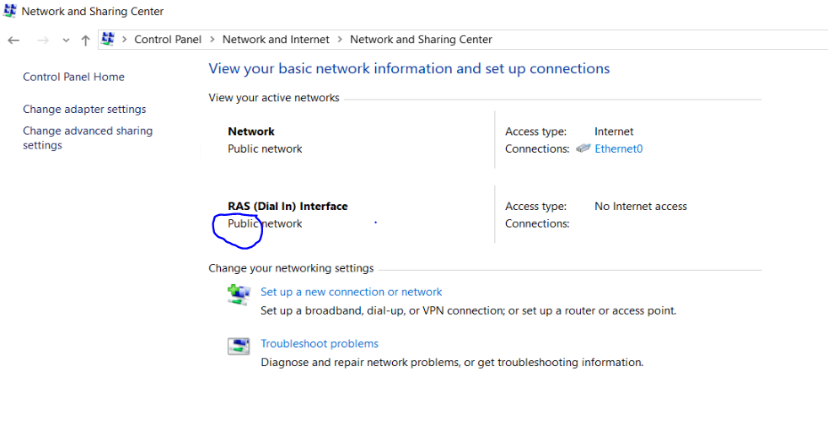Click the 'Internet' access type value

click(x=614, y=132)
